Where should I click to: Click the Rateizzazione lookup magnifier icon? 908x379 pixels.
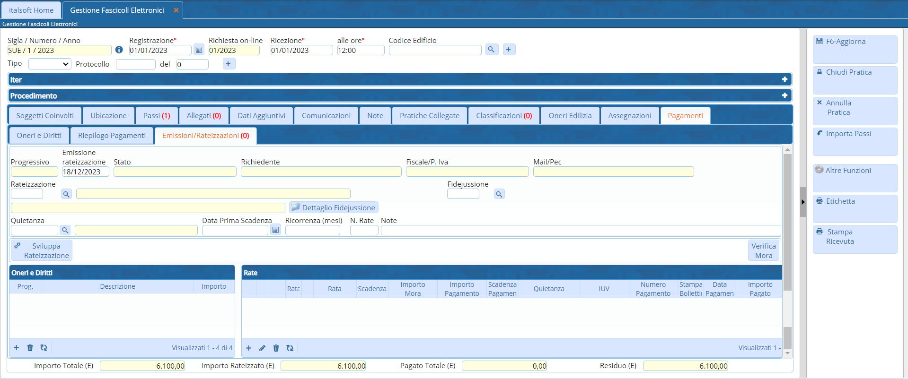66,194
